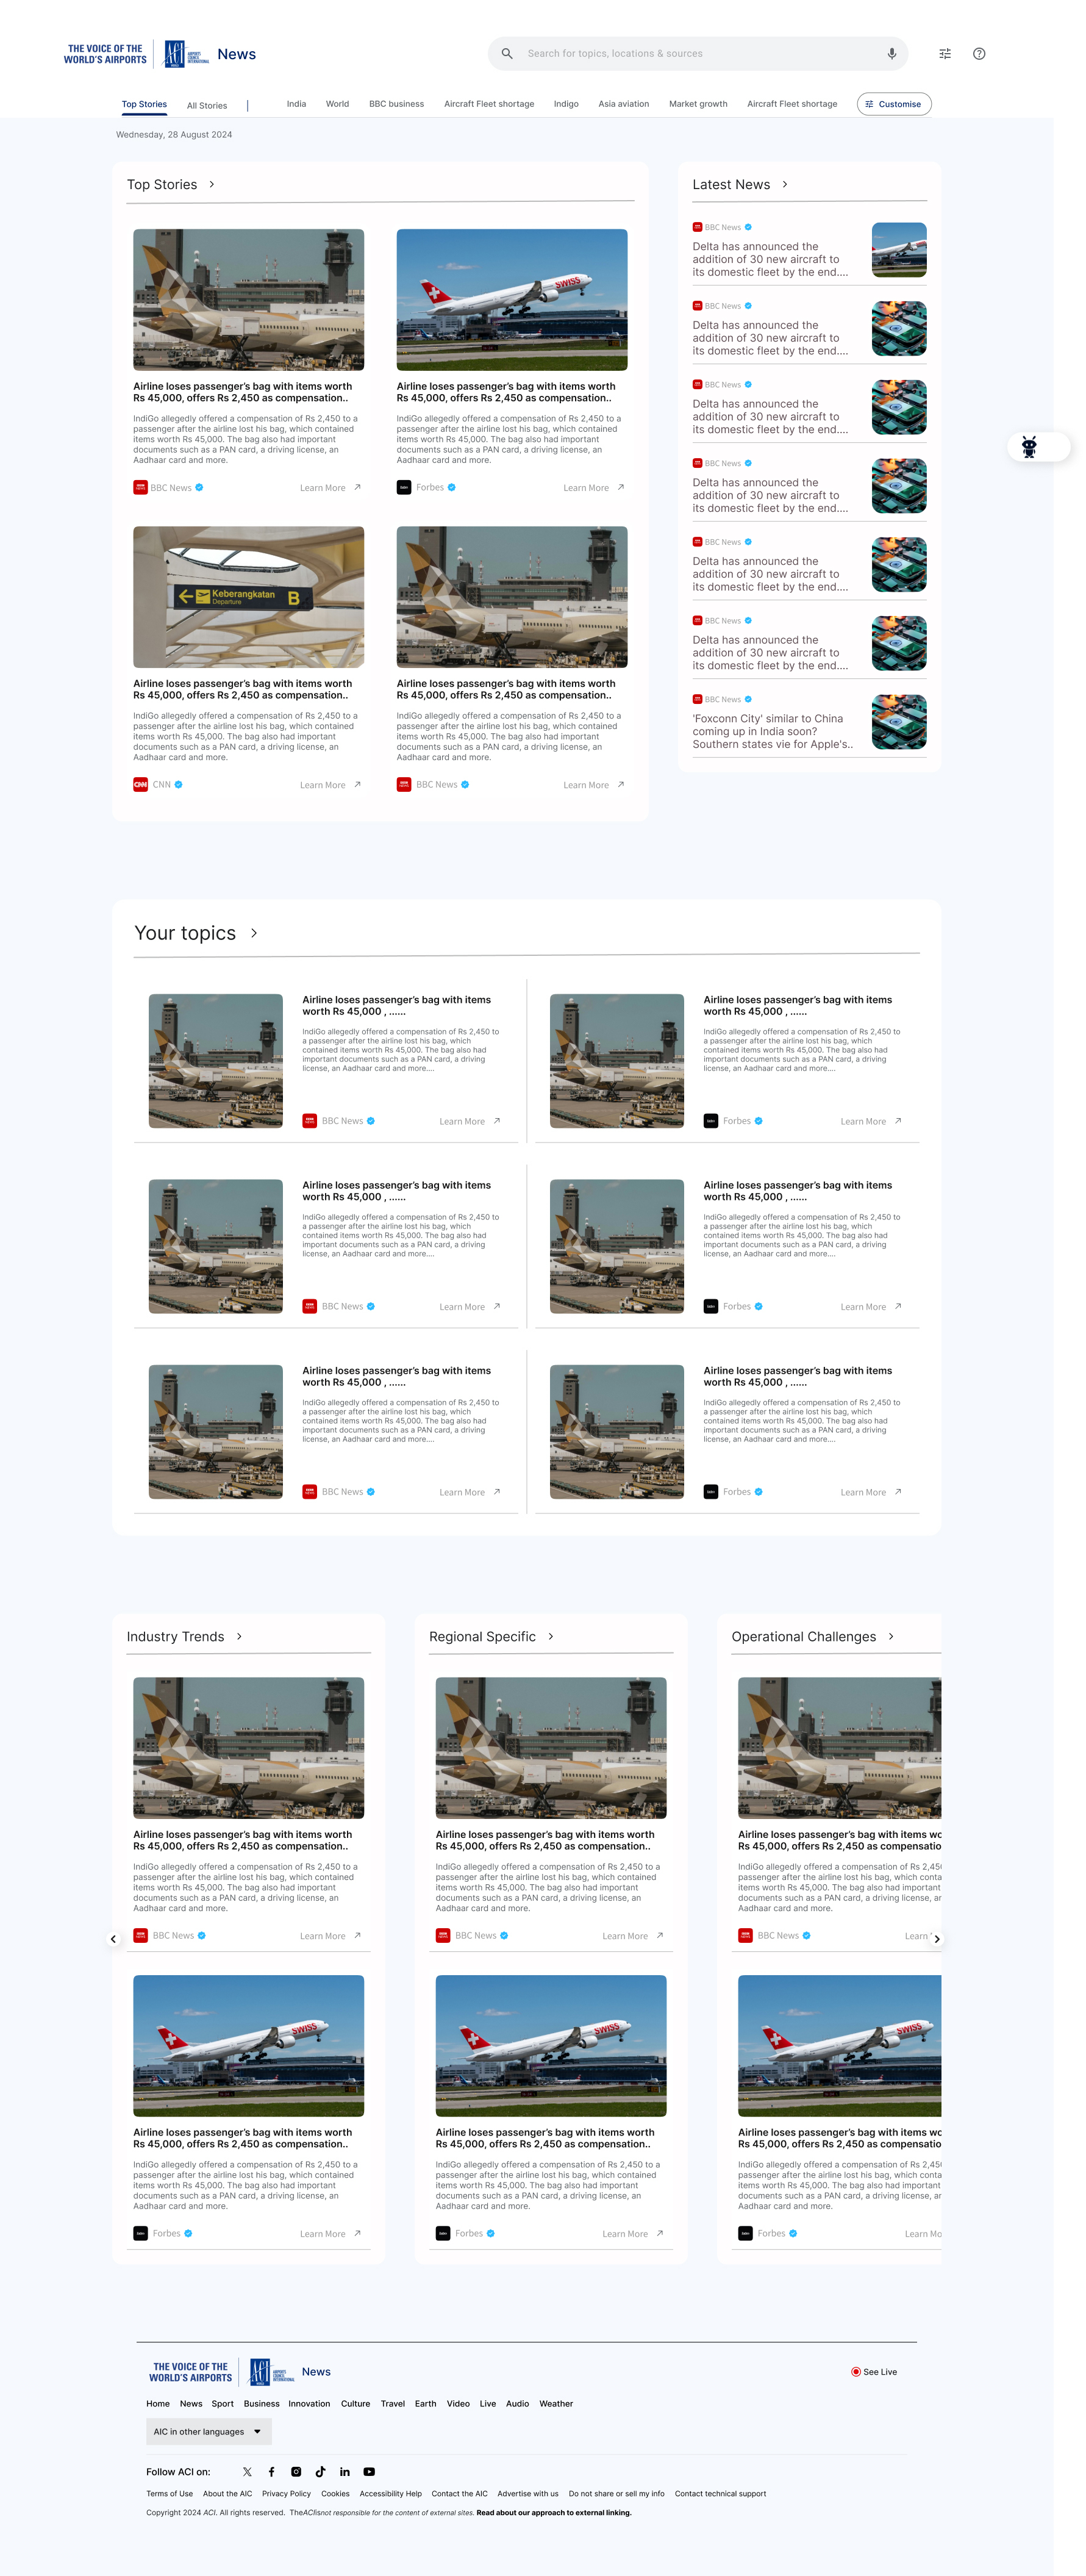Expand Top Stories with its chevron
The width and height of the screenshot is (1086, 2576).
point(212,184)
